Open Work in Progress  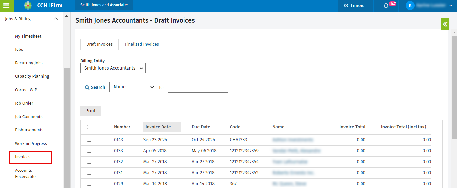(31, 144)
